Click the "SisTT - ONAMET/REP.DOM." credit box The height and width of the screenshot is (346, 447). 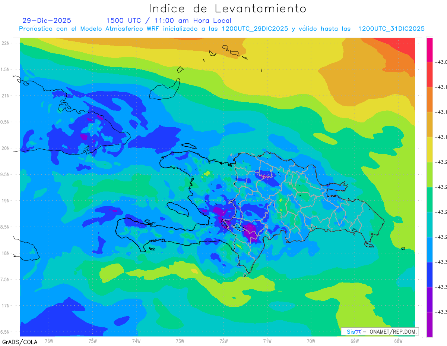tap(380, 331)
